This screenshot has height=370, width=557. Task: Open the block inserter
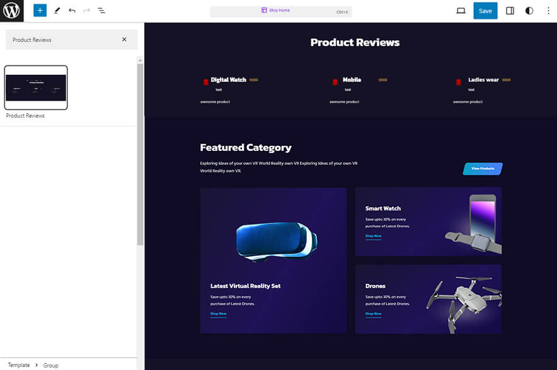coord(39,10)
